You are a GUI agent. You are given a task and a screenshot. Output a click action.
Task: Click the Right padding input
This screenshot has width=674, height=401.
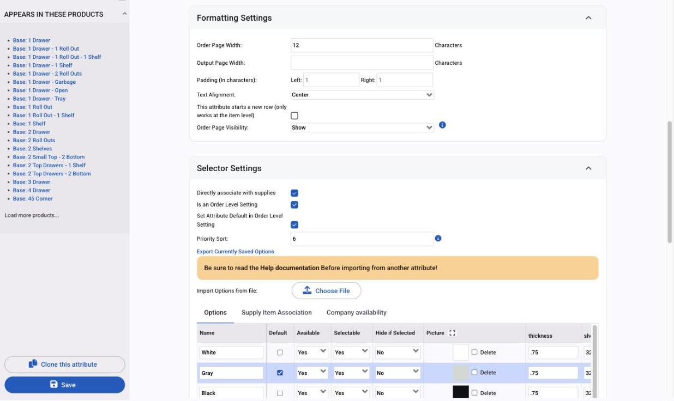click(x=404, y=80)
